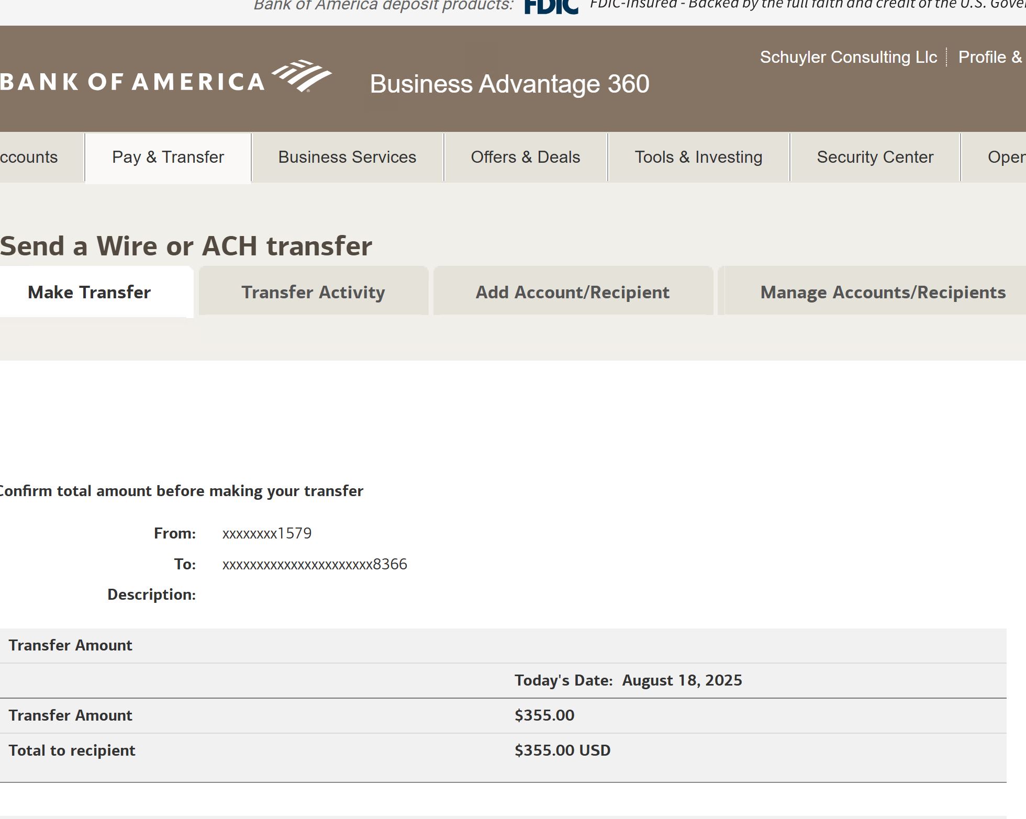Select the Make Transfer tab
1026x819 pixels.
coord(89,292)
